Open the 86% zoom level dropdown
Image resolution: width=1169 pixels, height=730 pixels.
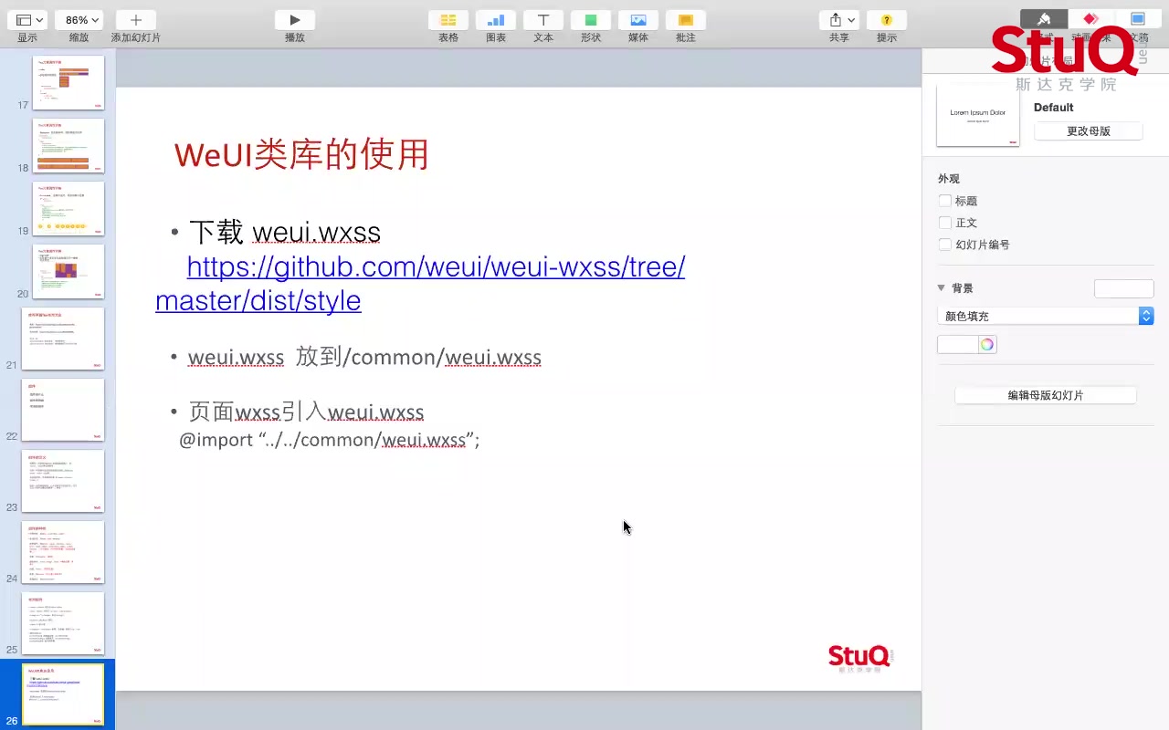coord(79,20)
